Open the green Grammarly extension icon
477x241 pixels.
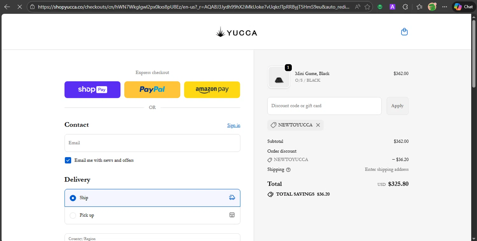pyautogui.click(x=380, y=7)
